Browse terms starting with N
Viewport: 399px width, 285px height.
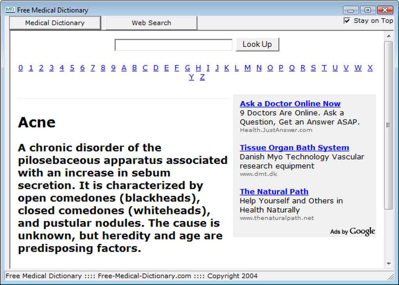[x=259, y=68]
